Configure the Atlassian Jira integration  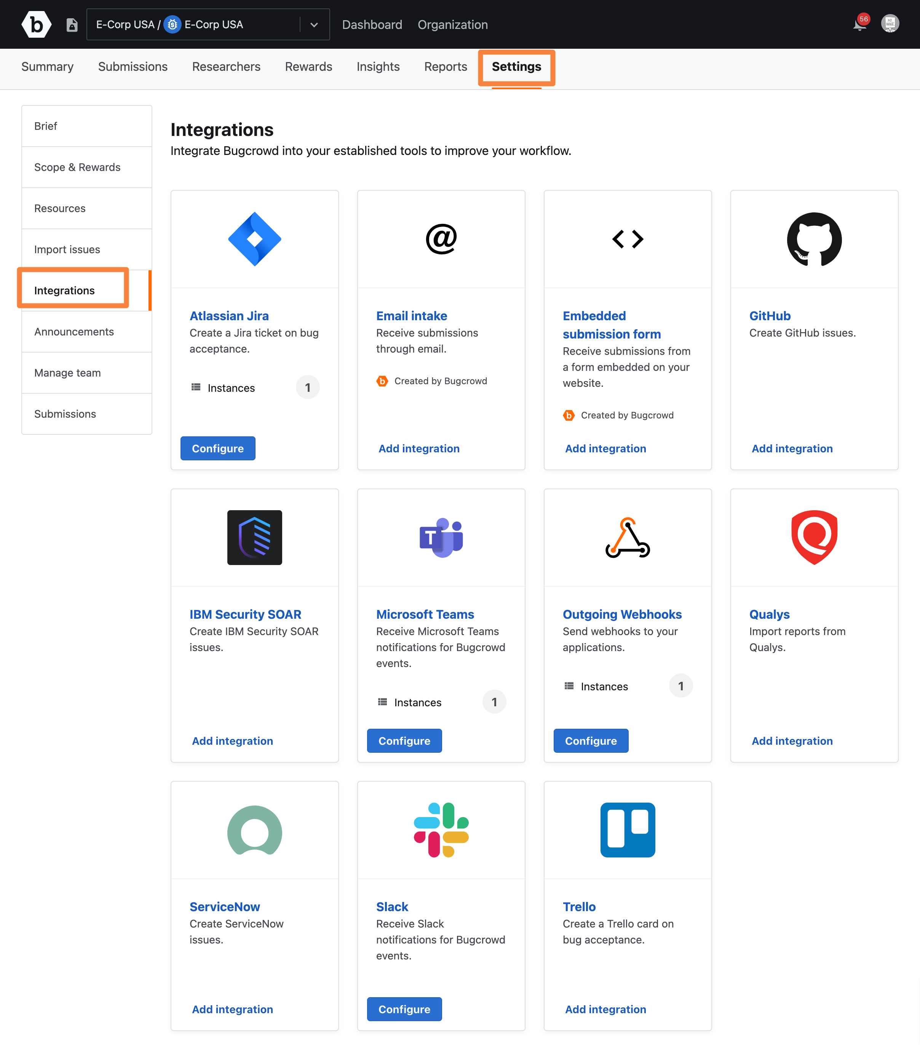pyautogui.click(x=218, y=448)
